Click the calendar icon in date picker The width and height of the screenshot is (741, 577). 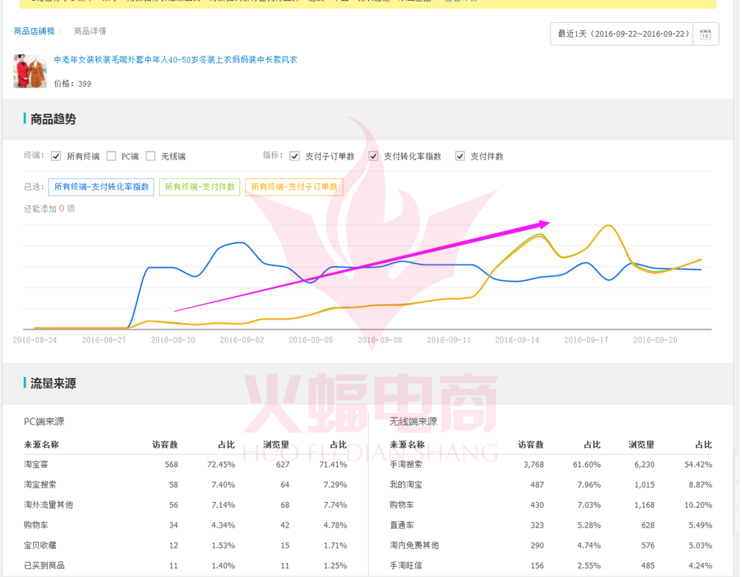coord(705,35)
